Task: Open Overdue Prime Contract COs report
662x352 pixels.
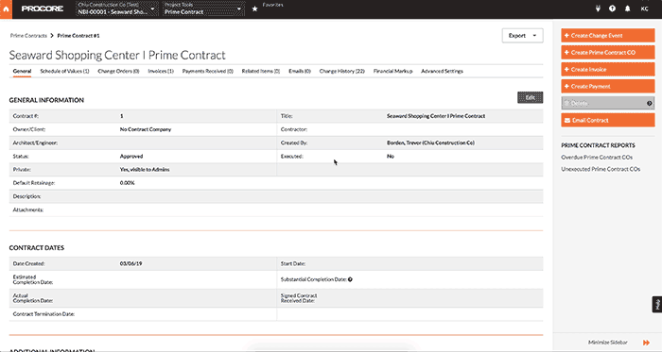Action: click(x=597, y=157)
